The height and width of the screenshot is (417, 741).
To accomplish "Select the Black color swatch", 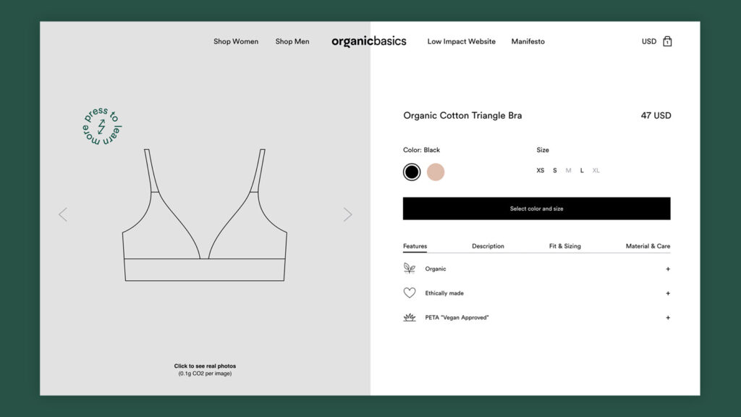I will coord(412,172).
